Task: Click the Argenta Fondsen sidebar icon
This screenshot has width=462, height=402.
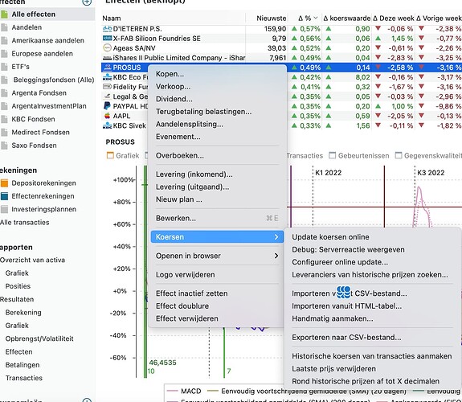Action: click(x=4, y=93)
